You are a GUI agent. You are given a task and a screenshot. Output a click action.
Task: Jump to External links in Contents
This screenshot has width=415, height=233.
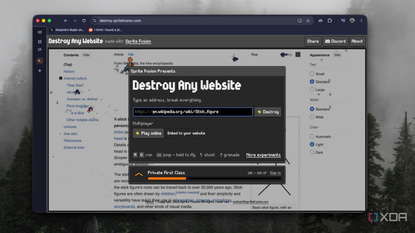coord(74,147)
